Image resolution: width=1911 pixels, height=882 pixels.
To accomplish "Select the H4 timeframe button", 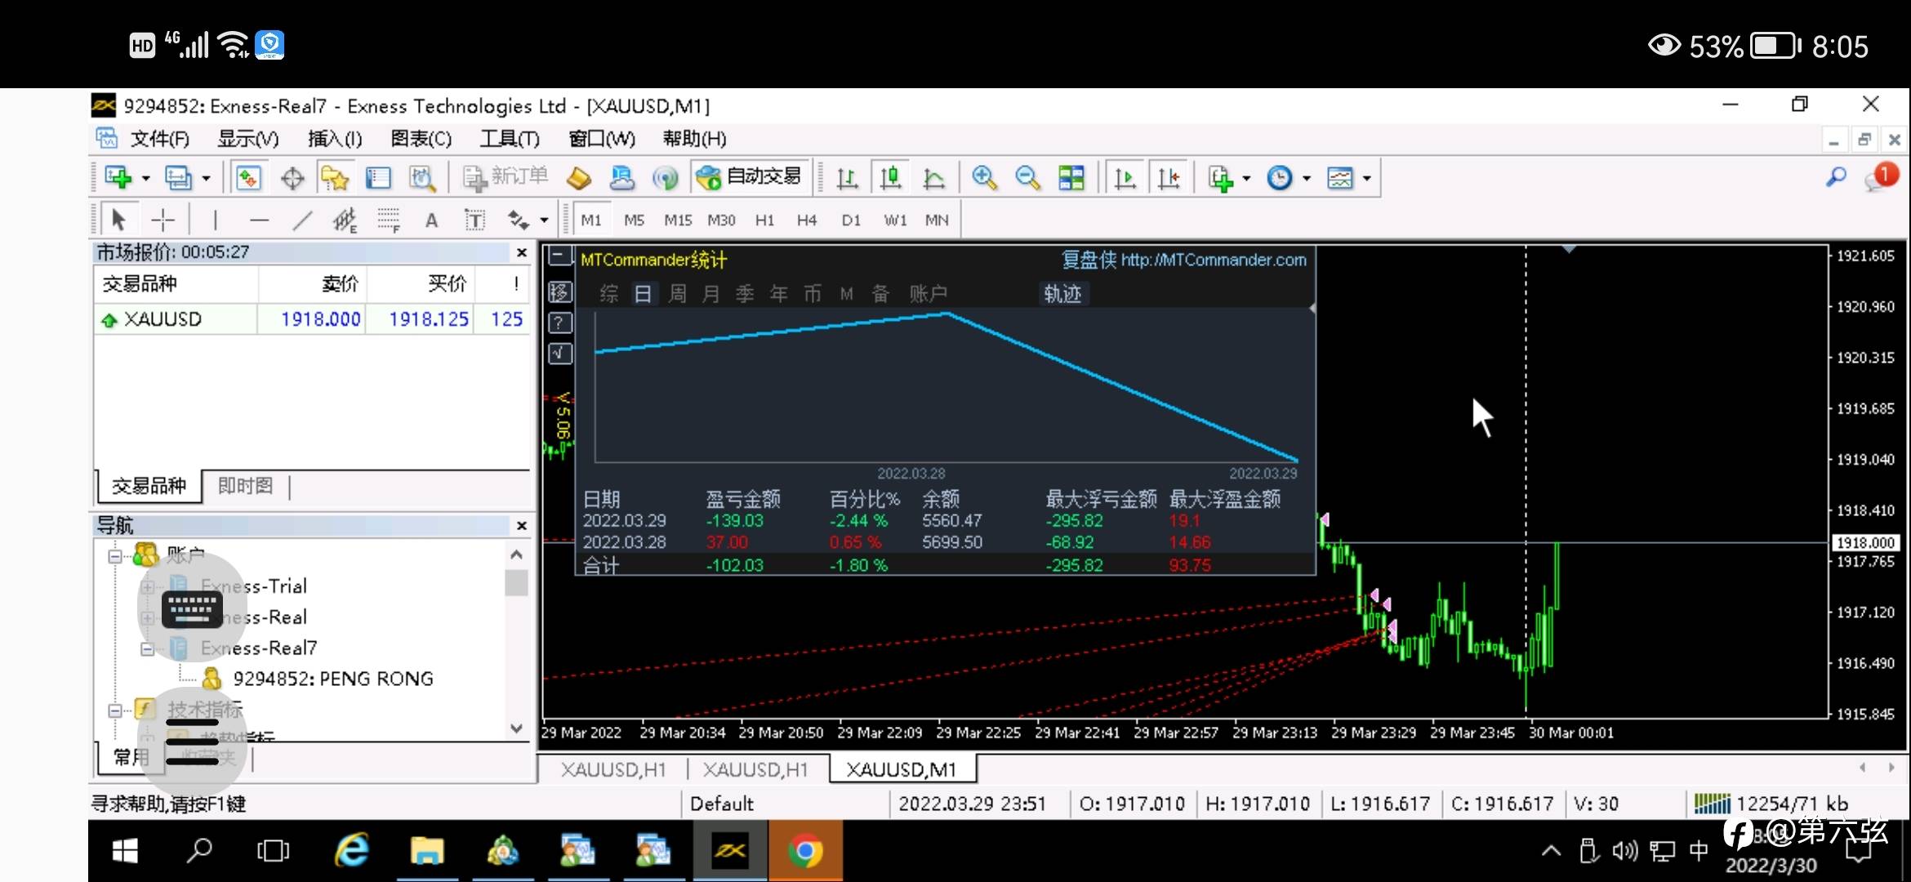I will click(x=807, y=220).
